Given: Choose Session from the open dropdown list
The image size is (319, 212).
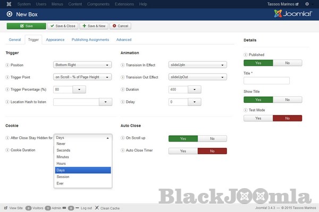Looking at the screenshot, I should (x=63, y=177).
